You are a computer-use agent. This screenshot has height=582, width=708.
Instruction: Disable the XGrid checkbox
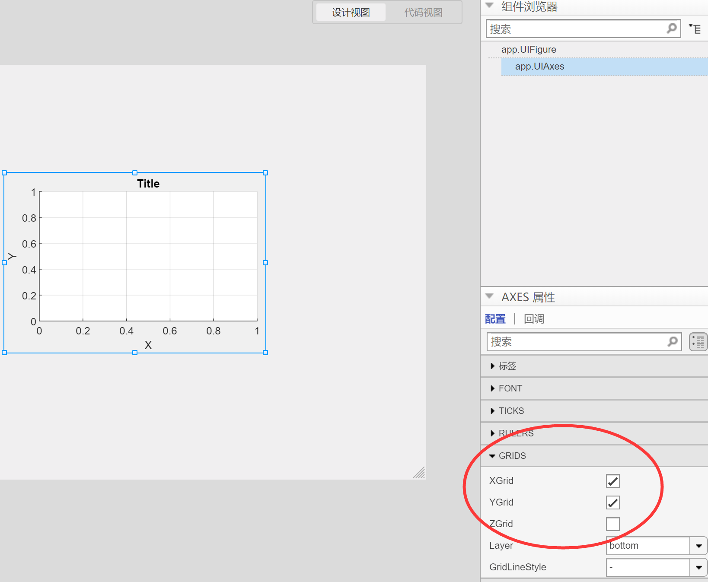click(x=612, y=480)
